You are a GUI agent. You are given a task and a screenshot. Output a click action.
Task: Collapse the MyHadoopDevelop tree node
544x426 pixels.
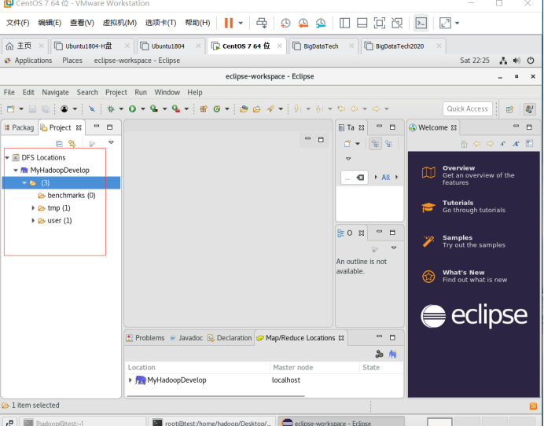point(16,170)
